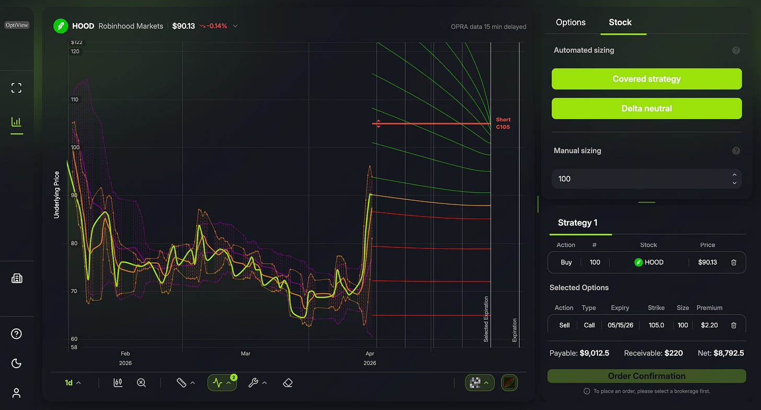Select the ruler measurement tool
The width and height of the screenshot is (761, 410).
coord(181,383)
